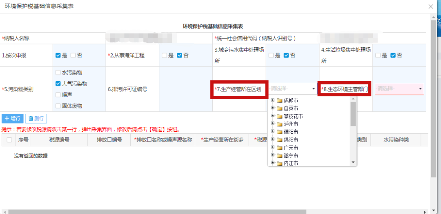The width and height of the screenshot is (441, 214).
Task: Expand the 攀枝花市 tree node
Action: (x=273, y=116)
